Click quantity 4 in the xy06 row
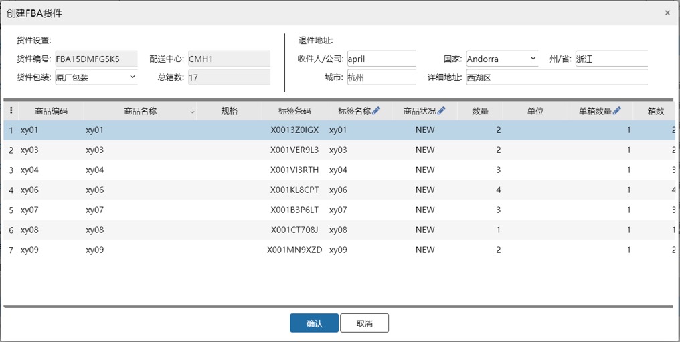The width and height of the screenshot is (680, 342). 499,190
